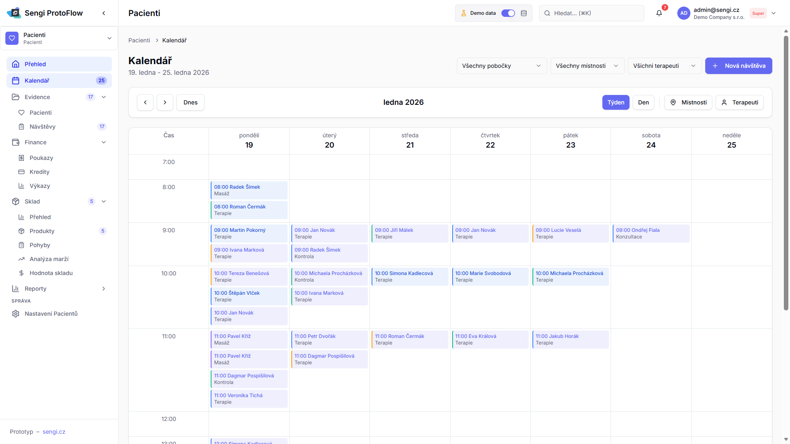This screenshot has height=444, width=790.
Task: Open the sengi.cz footer link
Action: [54, 432]
